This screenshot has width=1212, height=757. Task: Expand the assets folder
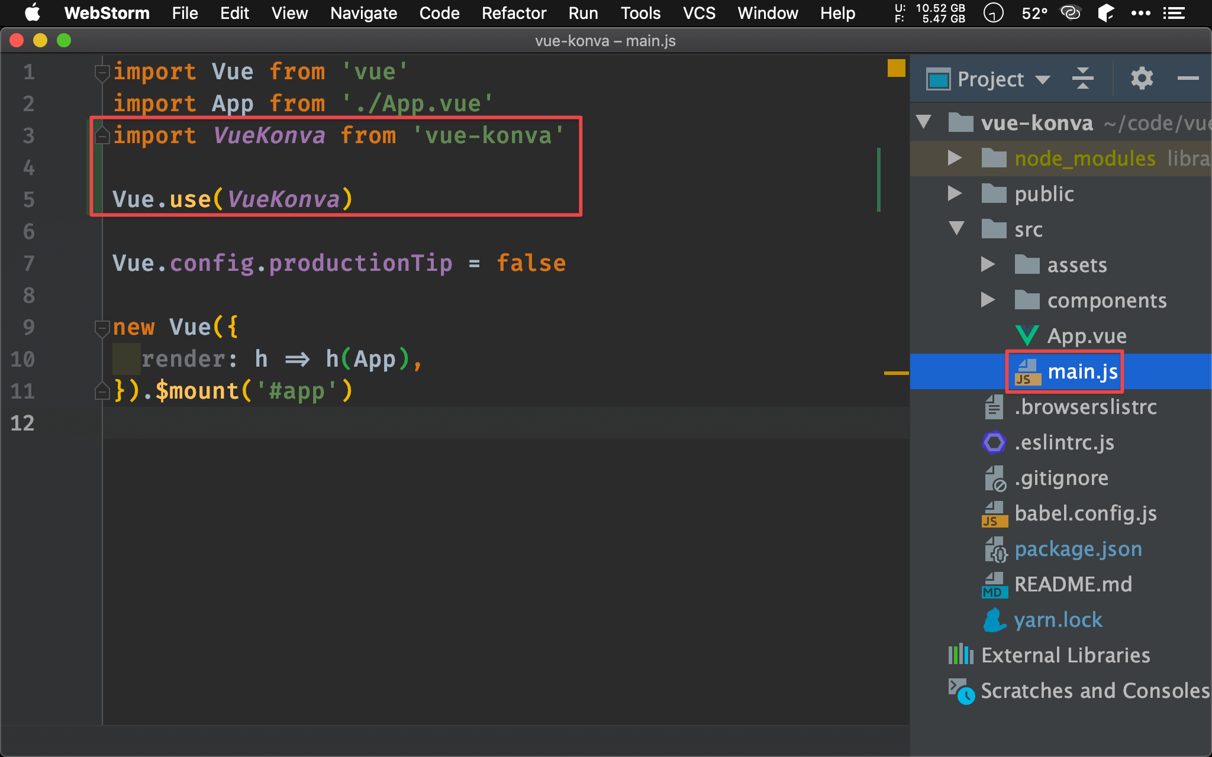point(988,264)
